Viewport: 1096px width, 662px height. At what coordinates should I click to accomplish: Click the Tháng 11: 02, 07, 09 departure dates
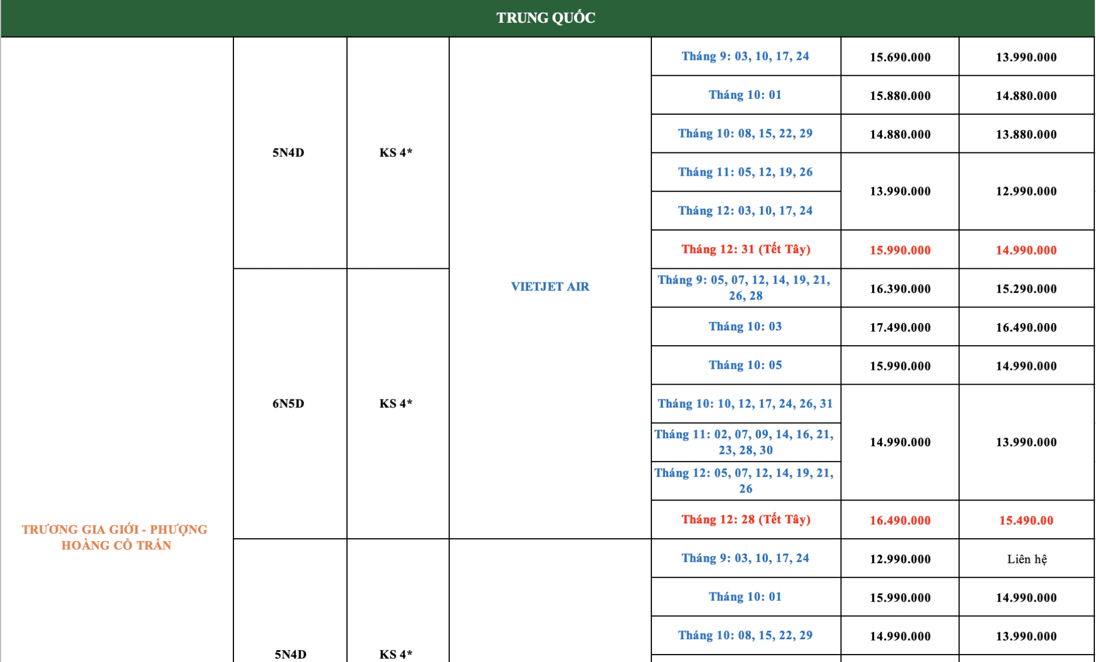point(744,442)
